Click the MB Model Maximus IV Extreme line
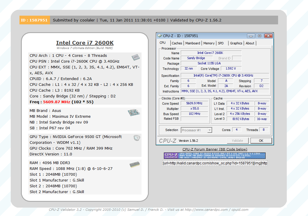Viewport: 308px width, 216px height. point(60,117)
